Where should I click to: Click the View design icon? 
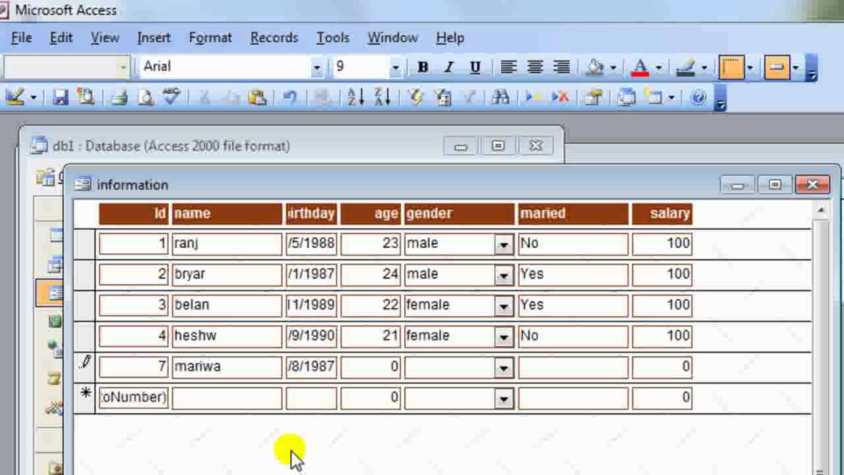coord(15,98)
